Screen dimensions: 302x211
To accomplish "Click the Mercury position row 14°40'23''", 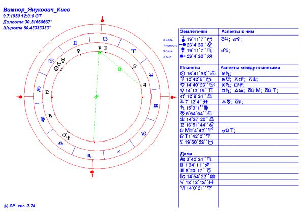I will click(198, 85).
